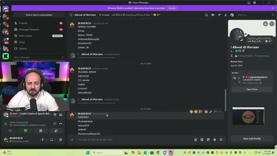Toggle noise suppression in Voice Connected row

pos(55,123)
